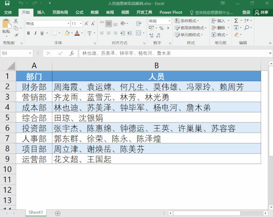
Task: Switch to the 数据 ribbon tab
Action: [x=94, y=12]
